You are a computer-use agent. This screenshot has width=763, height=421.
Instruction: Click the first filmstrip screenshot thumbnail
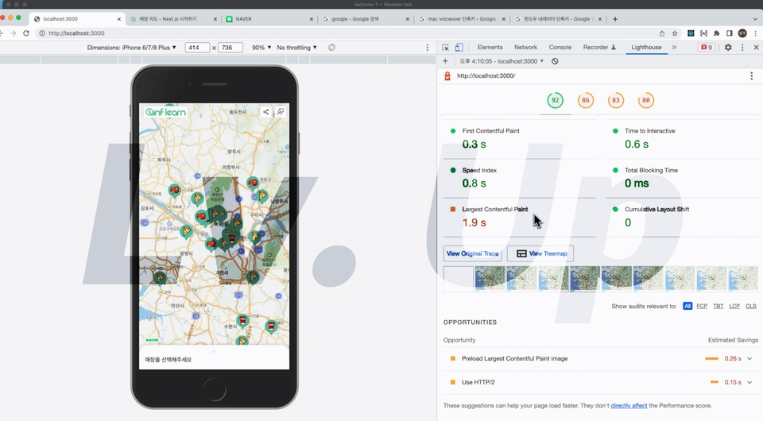pyautogui.click(x=459, y=279)
